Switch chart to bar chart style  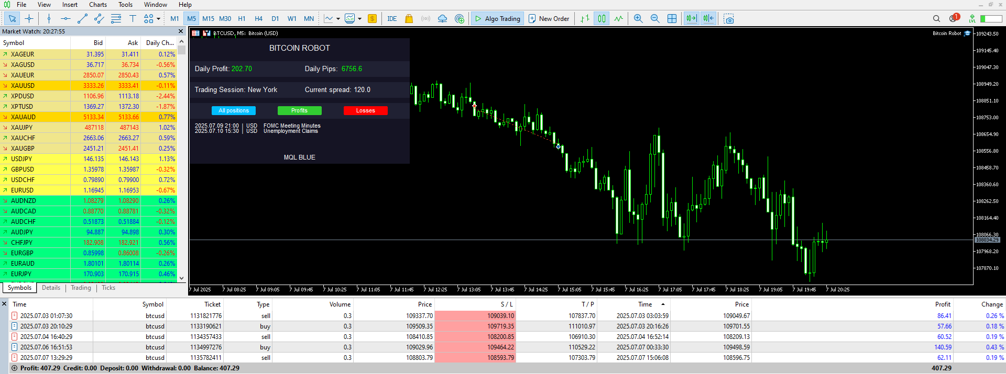585,19
